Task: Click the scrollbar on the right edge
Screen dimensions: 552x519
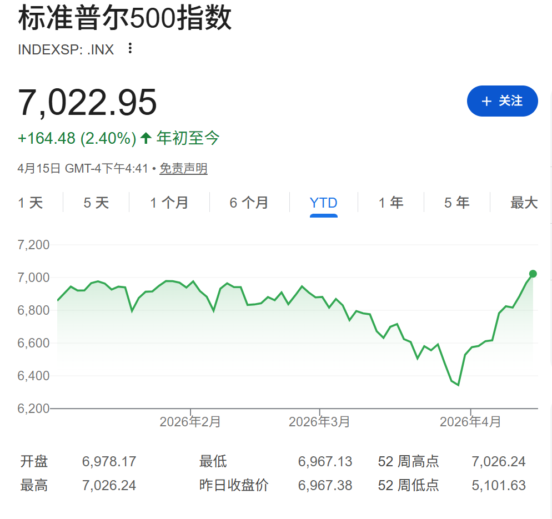Action: coord(549,222)
